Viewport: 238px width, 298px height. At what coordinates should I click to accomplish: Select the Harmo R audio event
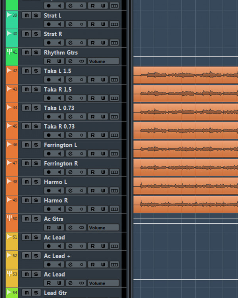click(x=186, y=204)
